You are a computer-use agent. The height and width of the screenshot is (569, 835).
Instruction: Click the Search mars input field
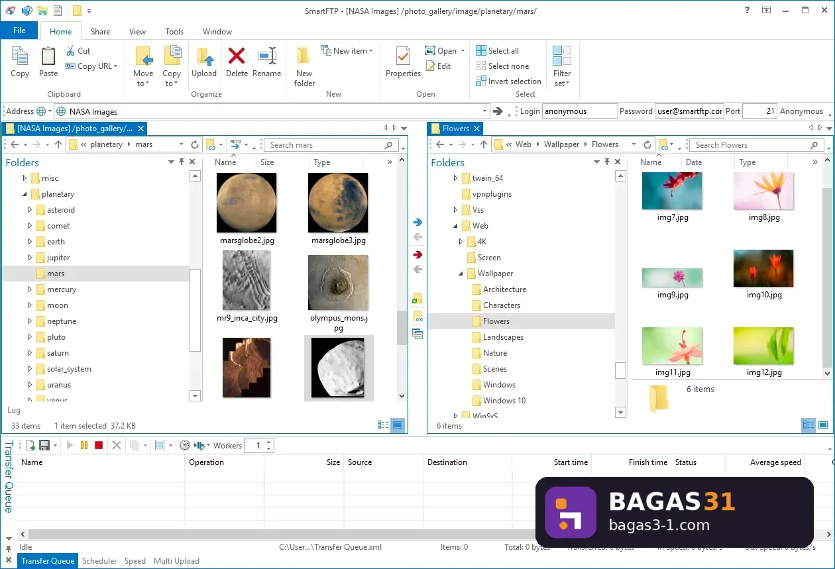point(325,145)
